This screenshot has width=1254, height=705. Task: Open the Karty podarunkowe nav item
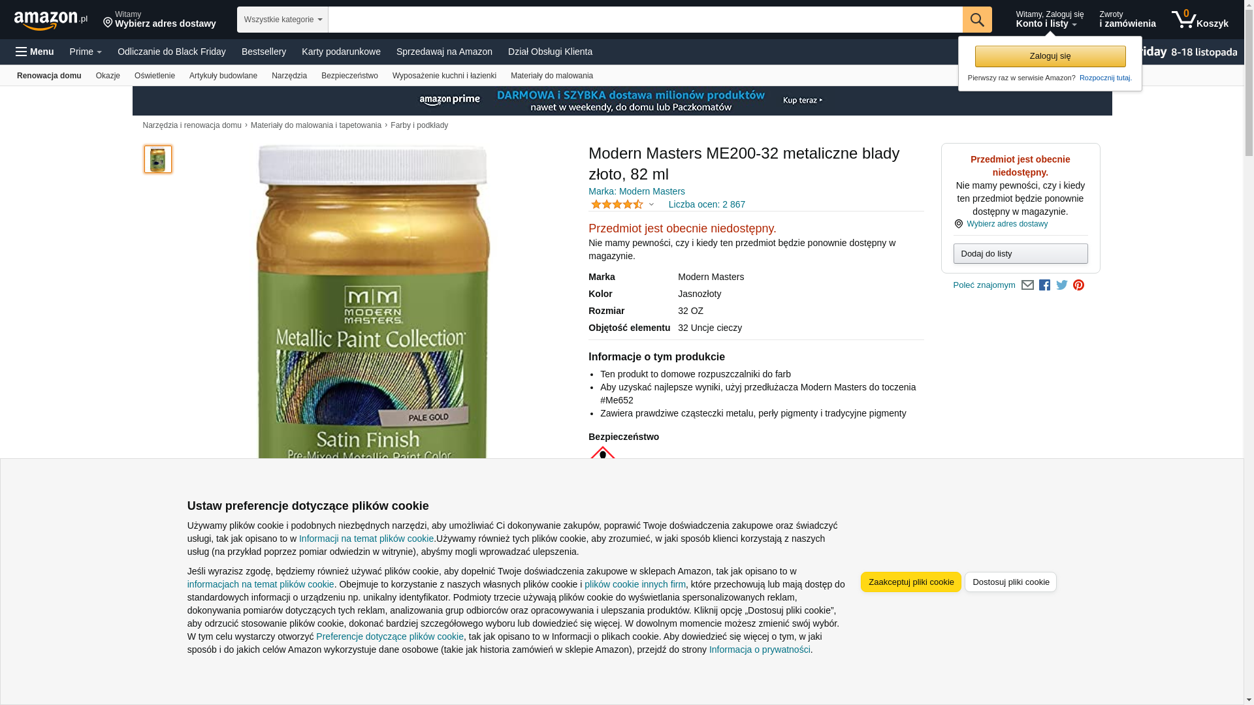click(x=341, y=52)
